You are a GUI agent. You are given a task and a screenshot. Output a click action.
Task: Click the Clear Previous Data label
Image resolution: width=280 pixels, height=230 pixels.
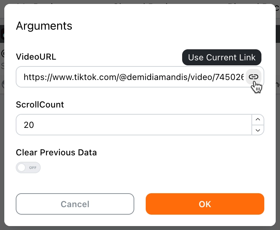point(56,152)
